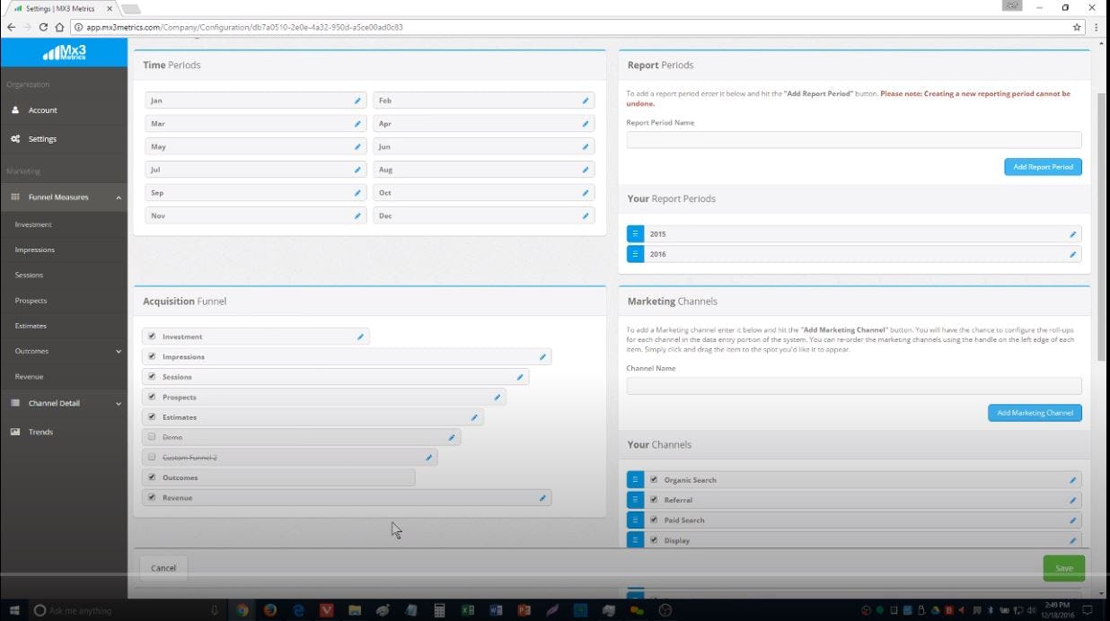Click the list icon beside Channel Detail
1110x621 pixels.
click(x=15, y=403)
